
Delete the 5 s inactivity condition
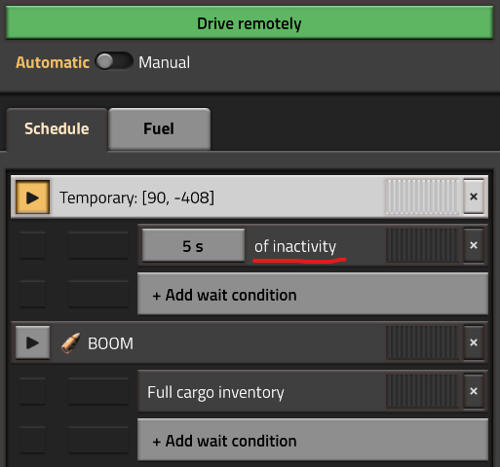click(474, 245)
